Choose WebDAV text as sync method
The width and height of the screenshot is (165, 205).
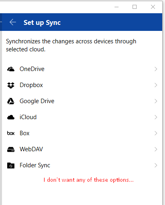point(31,149)
